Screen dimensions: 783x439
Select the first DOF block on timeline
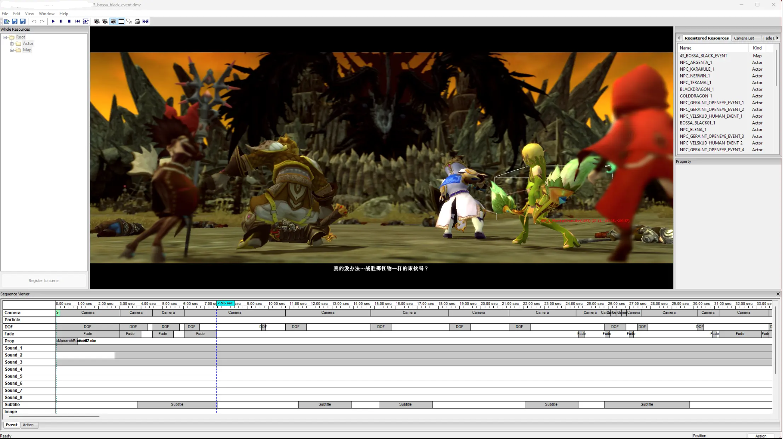point(87,327)
